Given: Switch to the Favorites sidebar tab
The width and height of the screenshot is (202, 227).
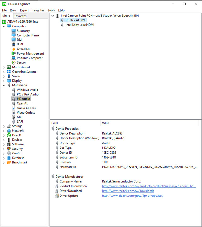Looking at the screenshot, I should [20, 16].
